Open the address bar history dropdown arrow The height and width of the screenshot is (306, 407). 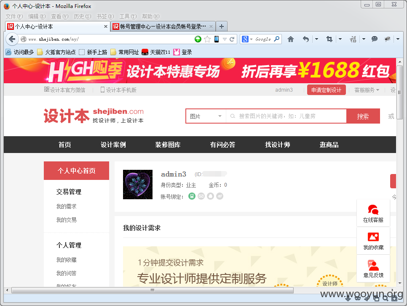225,39
